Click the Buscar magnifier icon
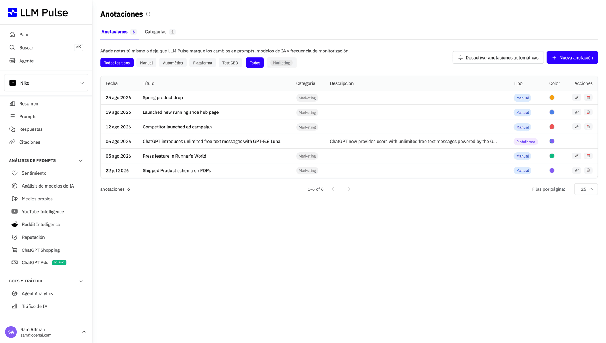The height and width of the screenshot is (343, 606). pos(12,47)
